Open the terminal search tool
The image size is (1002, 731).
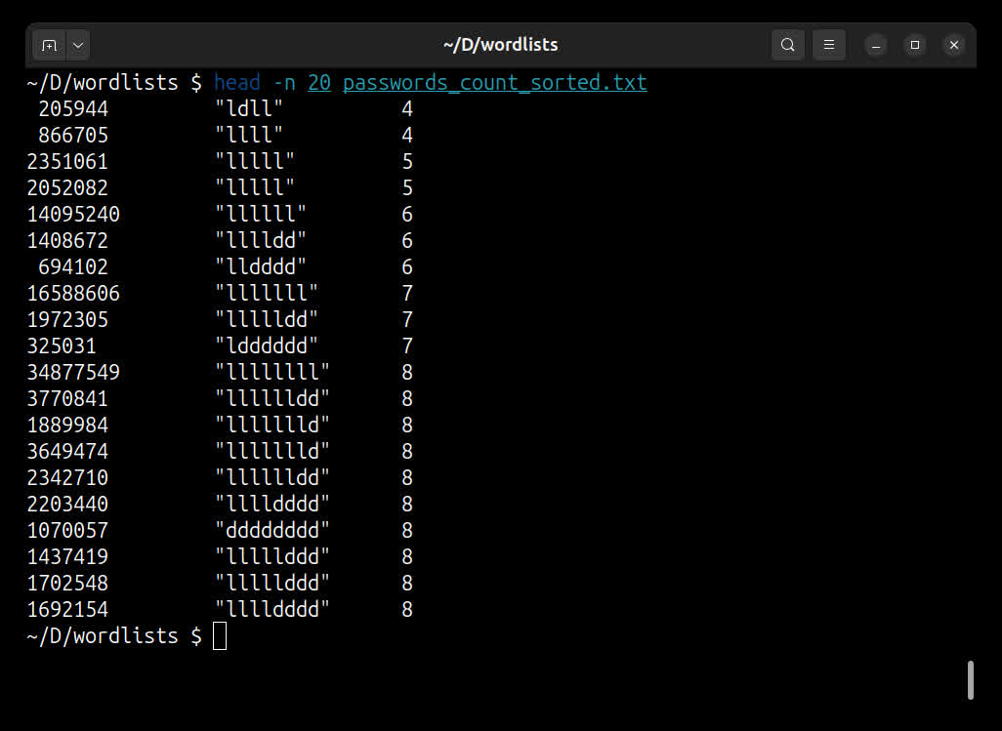(x=787, y=45)
